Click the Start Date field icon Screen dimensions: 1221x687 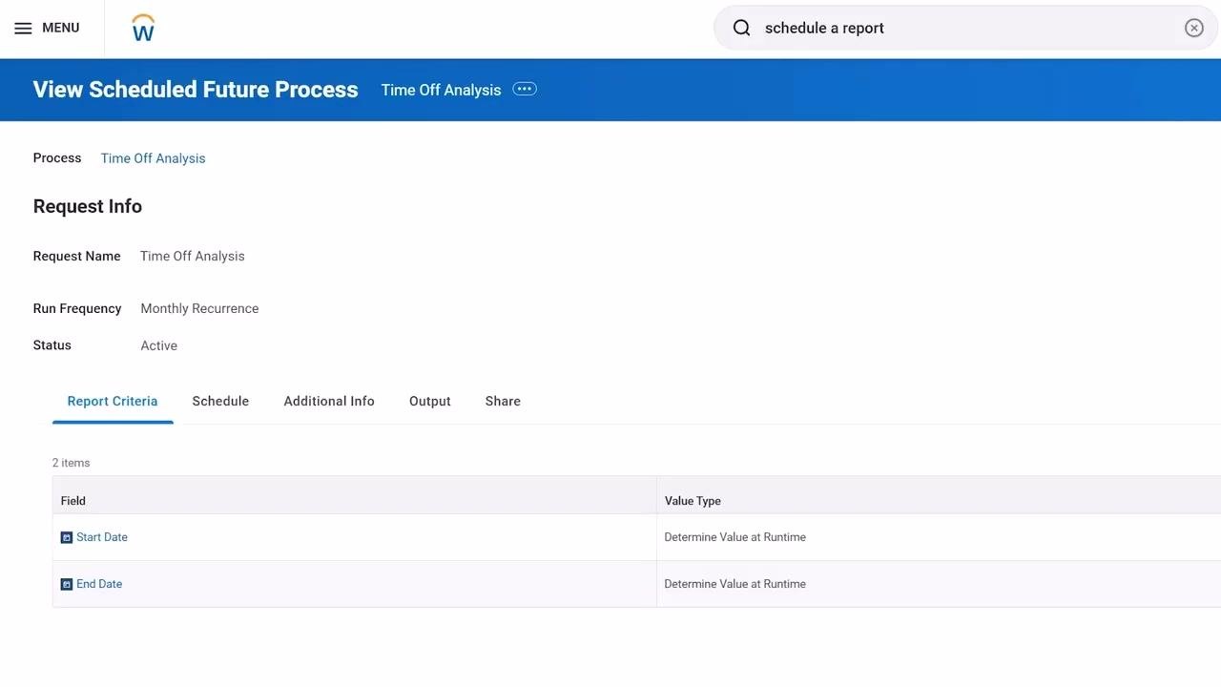click(x=67, y=537)
